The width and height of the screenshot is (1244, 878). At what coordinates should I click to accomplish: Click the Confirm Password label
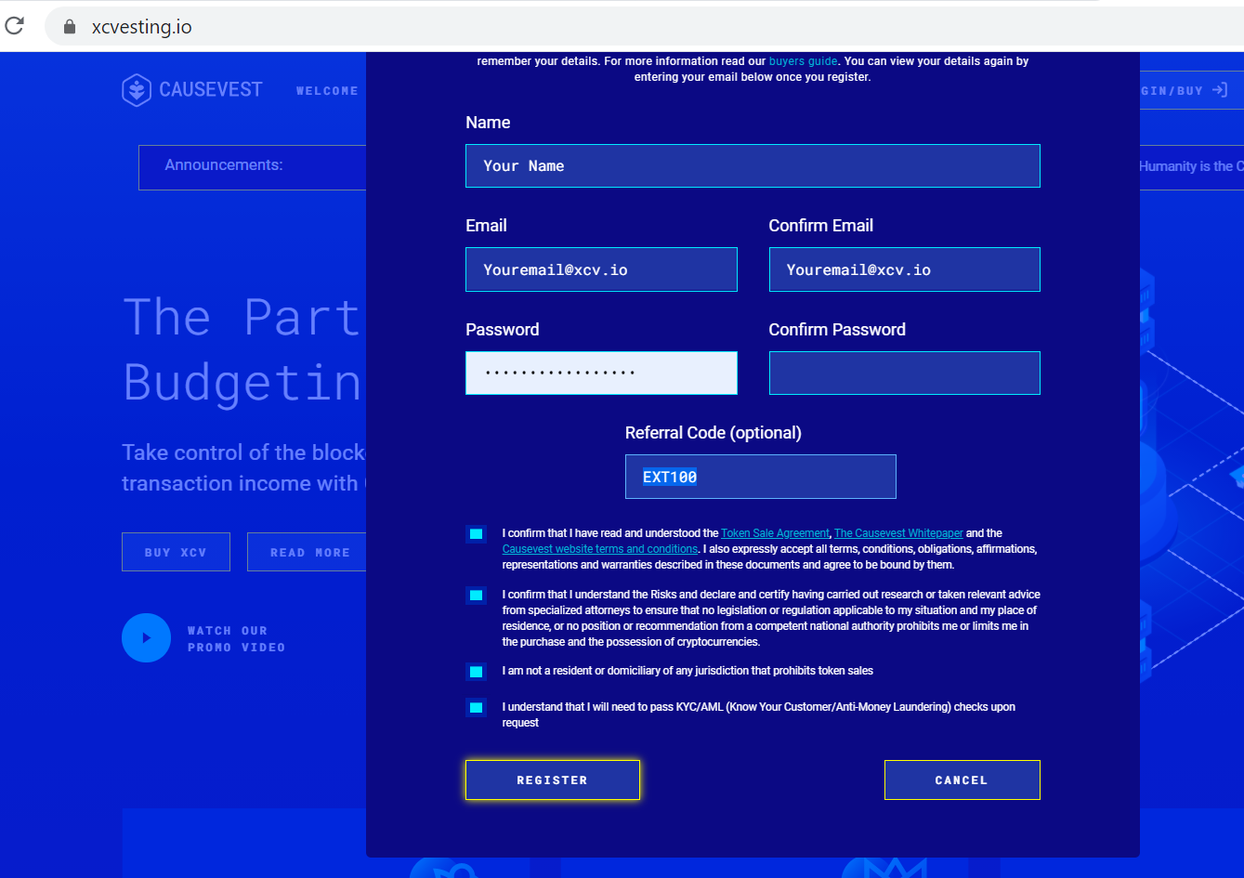point(837,330)
